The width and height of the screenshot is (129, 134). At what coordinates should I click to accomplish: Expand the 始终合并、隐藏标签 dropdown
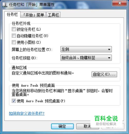(86, 58)
